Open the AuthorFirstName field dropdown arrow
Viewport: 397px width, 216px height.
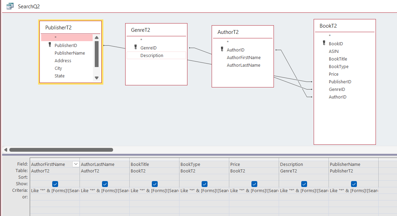tap(76, 164)
